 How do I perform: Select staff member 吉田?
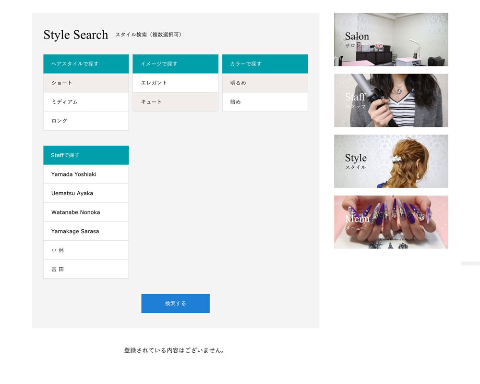85,269
